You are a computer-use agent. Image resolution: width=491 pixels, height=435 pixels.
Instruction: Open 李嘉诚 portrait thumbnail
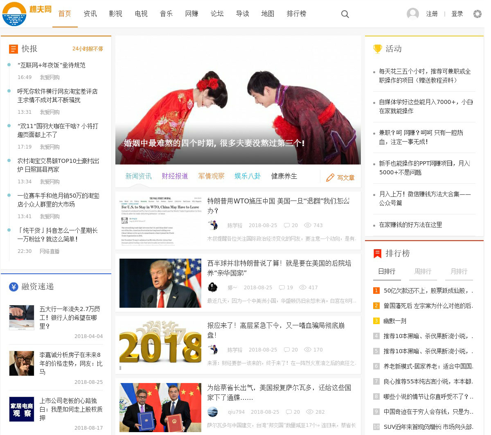point(22,363)
